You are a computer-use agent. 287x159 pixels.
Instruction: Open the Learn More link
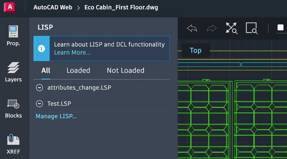point(72,53)
